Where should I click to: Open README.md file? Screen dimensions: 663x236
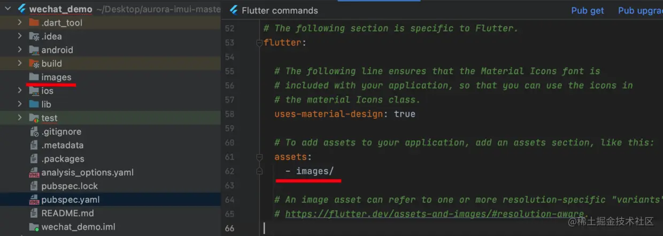[x=67, y=214]
